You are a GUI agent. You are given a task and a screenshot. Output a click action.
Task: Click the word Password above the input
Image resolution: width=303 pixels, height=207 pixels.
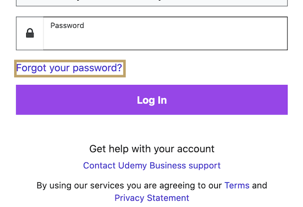[67, 25]
